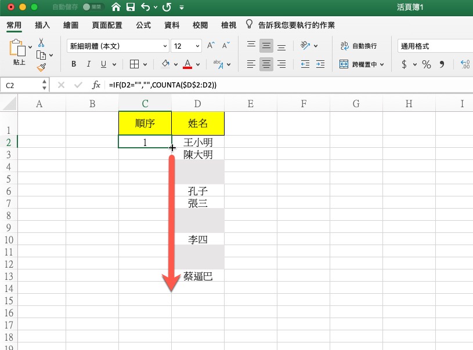Align text to top of cell

click(251, 45)
